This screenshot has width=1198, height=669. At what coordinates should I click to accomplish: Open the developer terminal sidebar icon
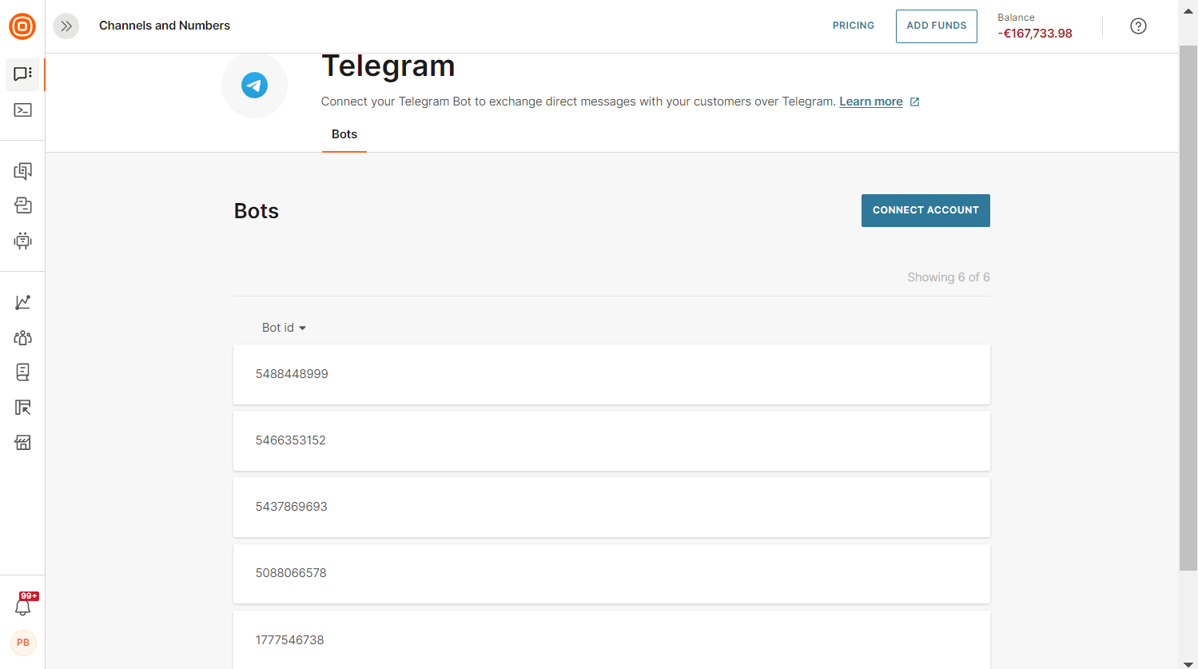coord(22,110)
